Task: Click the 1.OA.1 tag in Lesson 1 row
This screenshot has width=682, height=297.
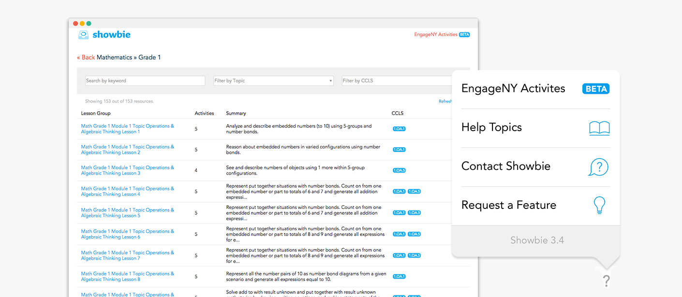Action: pyautogui.click(x=399, y=129)
